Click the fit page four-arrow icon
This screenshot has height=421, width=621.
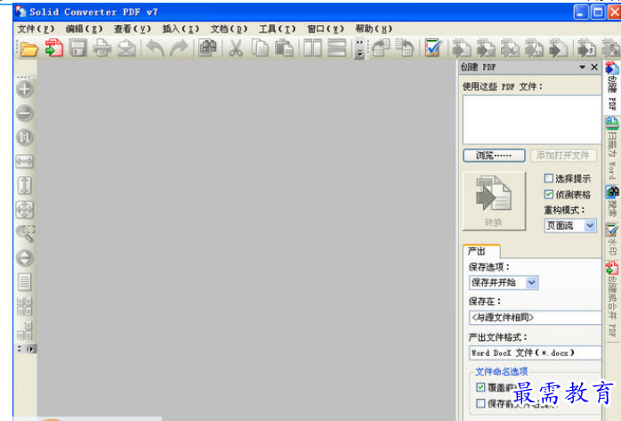[x=25, y=210]
